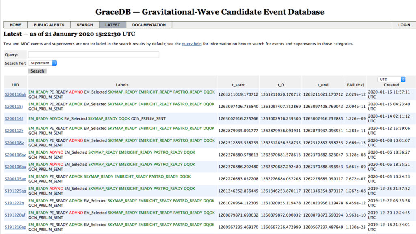Open superevent S200114f

point(14,118)
